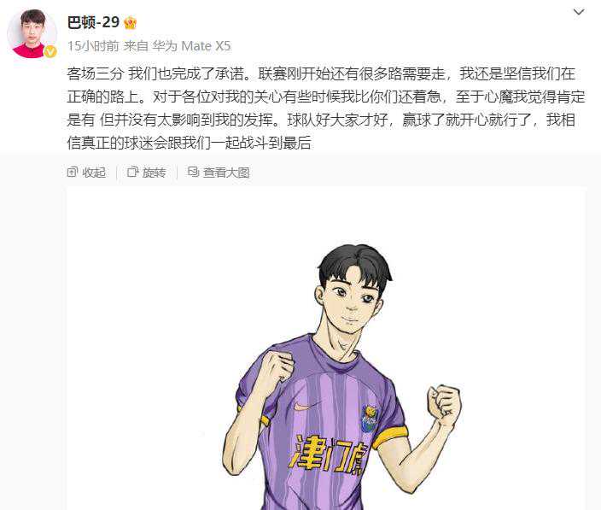Click the yellow verified badge on avatar
The width and height of the screenshot is (601, 510).
pyautogui.click(x=50, y=51)
